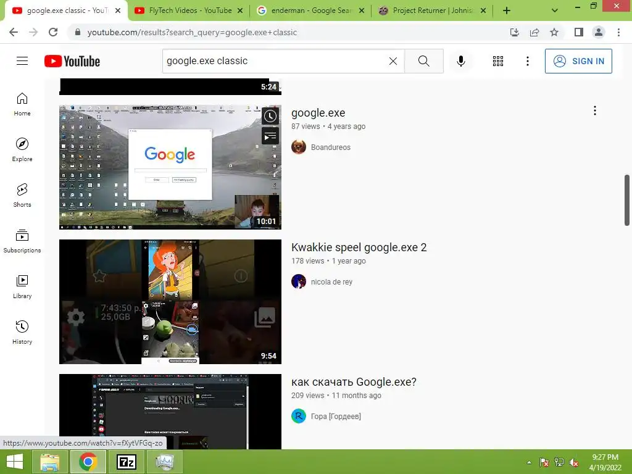Open Action Center flag tray icon
The width and height of the screenshot is (632, 474).
point(544,462)
